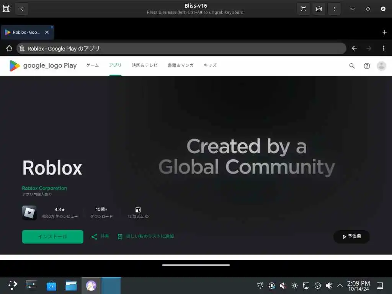Open the Google Play search icon

[352, 66]
